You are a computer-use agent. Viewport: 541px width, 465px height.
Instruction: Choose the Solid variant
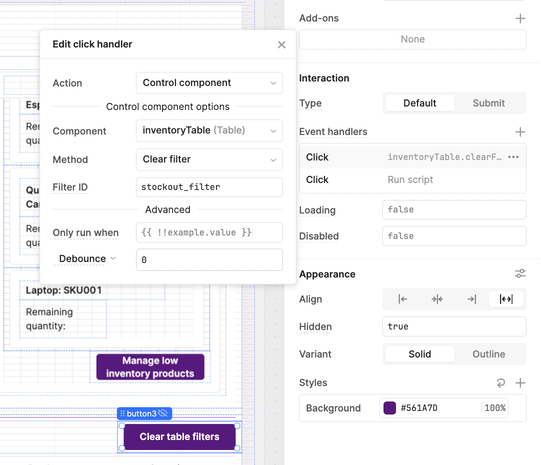coord(419,354)
